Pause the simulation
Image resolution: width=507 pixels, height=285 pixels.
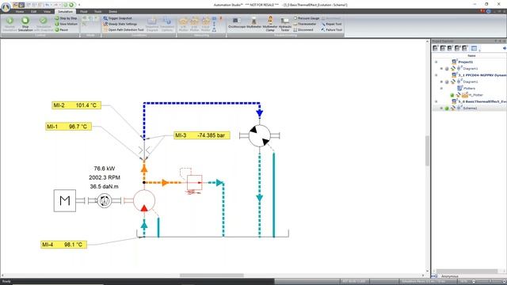(62, 30)
